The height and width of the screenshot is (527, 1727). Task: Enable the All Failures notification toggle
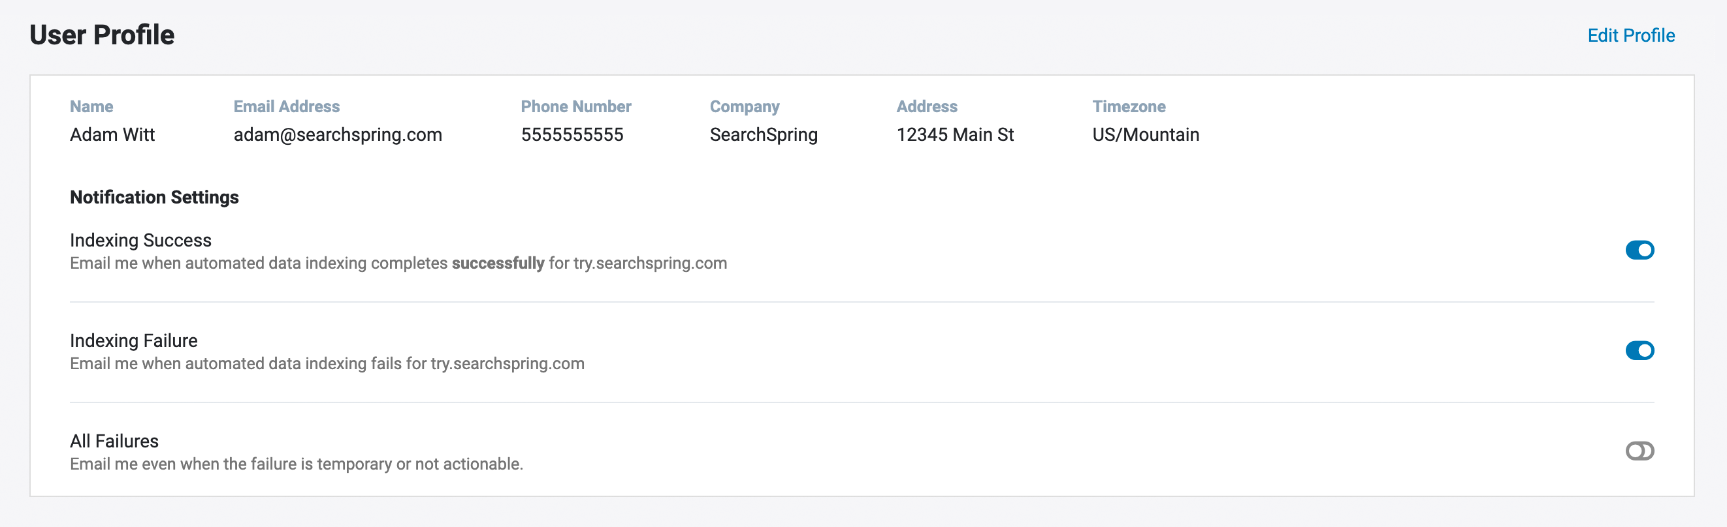[1639, 451]
